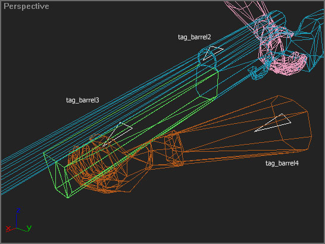Select the green wireframe box's lower-left end cap
Viewport: 325px width, 244px height.
click(58, 176)
